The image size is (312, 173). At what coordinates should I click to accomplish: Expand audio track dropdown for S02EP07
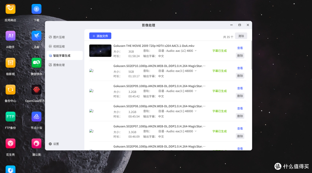196,131
